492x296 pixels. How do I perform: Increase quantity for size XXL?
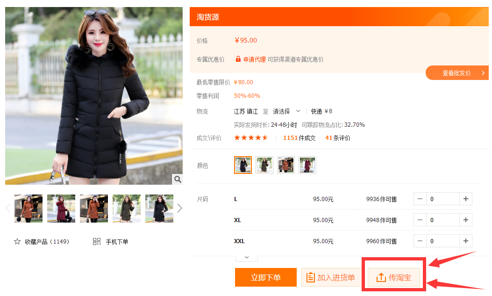[465, 241]
